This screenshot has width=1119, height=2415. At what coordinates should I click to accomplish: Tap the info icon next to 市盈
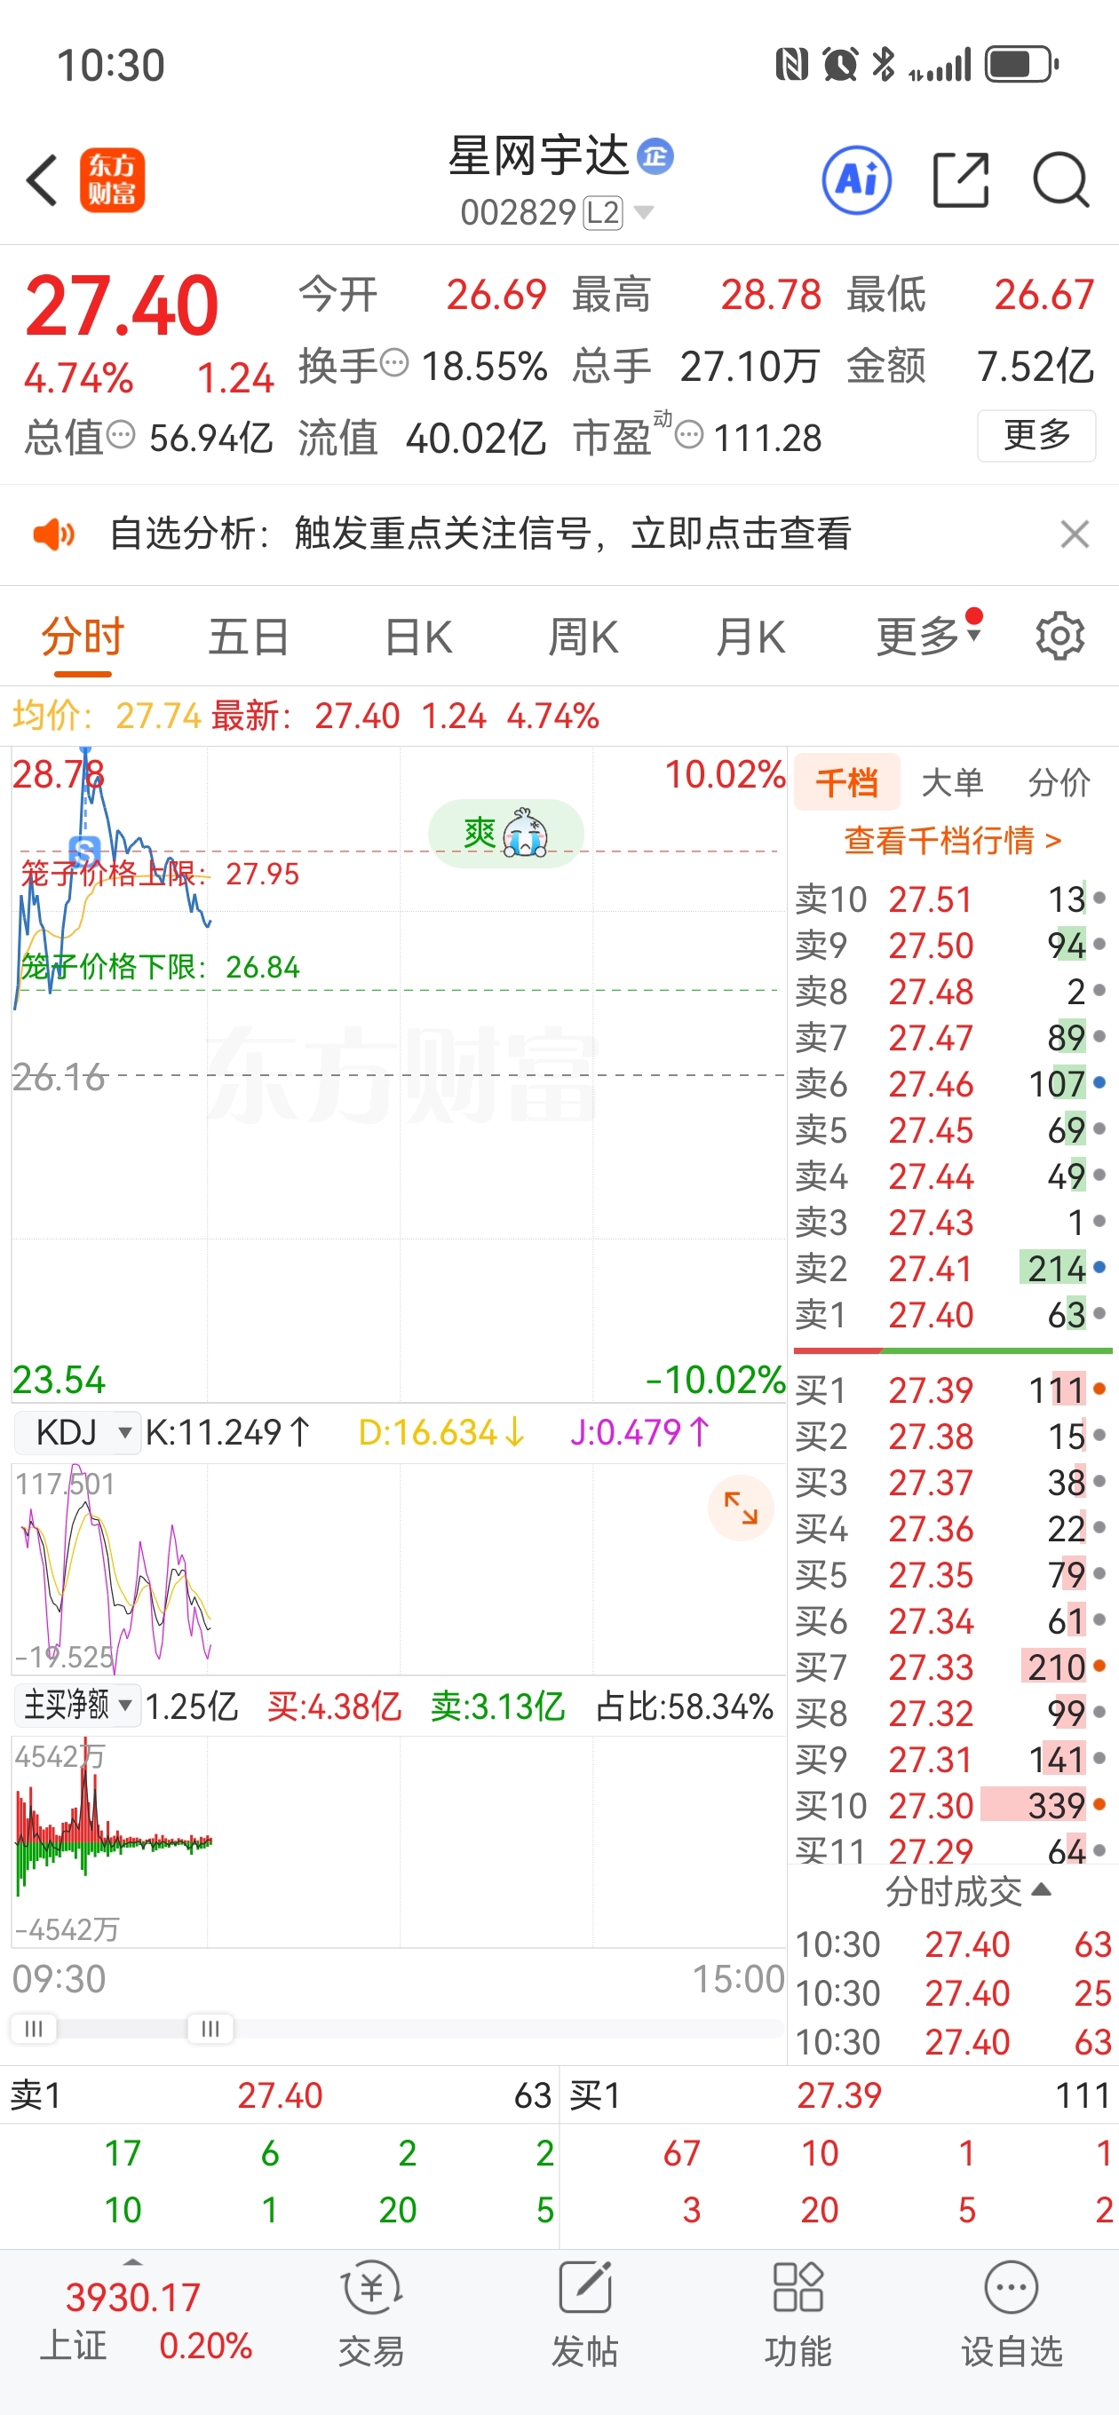coord(689,435)
